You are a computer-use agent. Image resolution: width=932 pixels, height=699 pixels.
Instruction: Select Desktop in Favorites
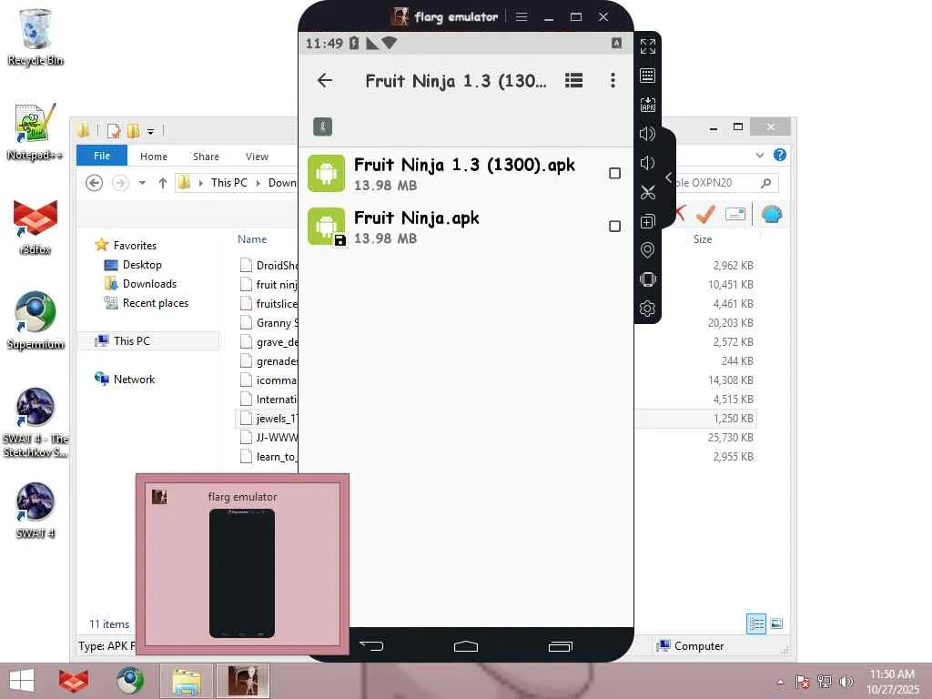pos(142,265)
